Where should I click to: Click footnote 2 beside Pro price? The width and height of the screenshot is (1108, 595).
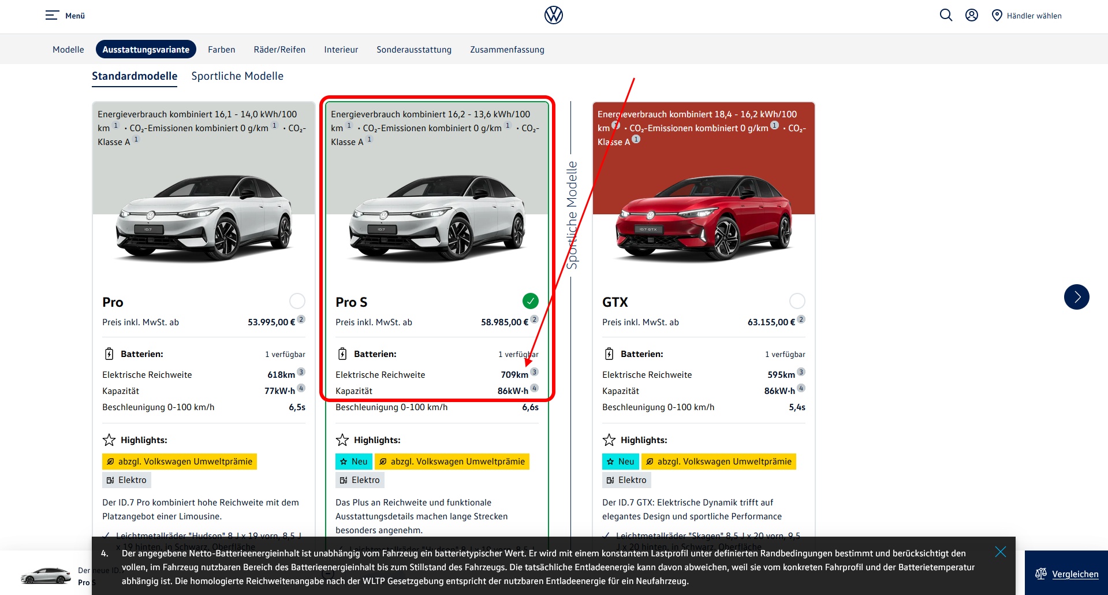[x=301, y=319]
